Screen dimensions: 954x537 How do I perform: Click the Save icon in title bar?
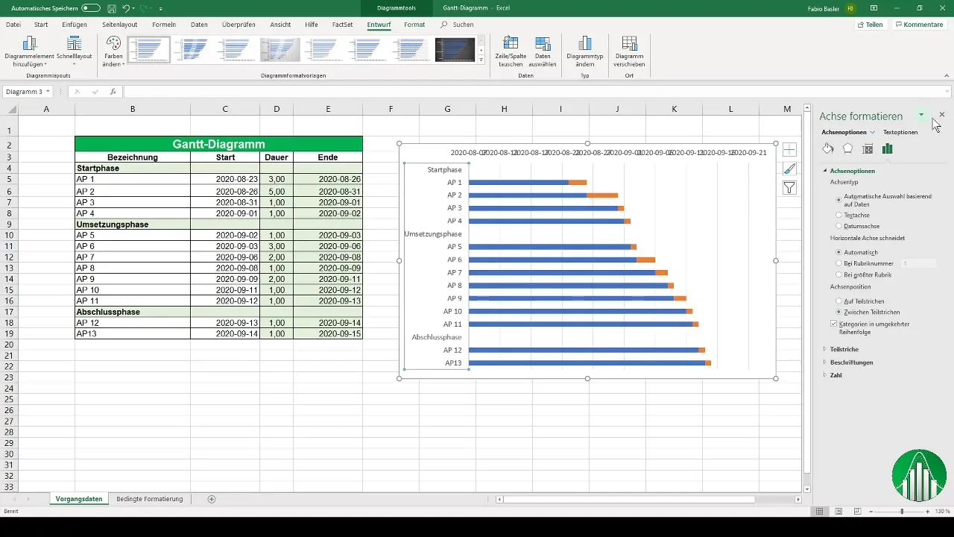click(x=111, y=7)
